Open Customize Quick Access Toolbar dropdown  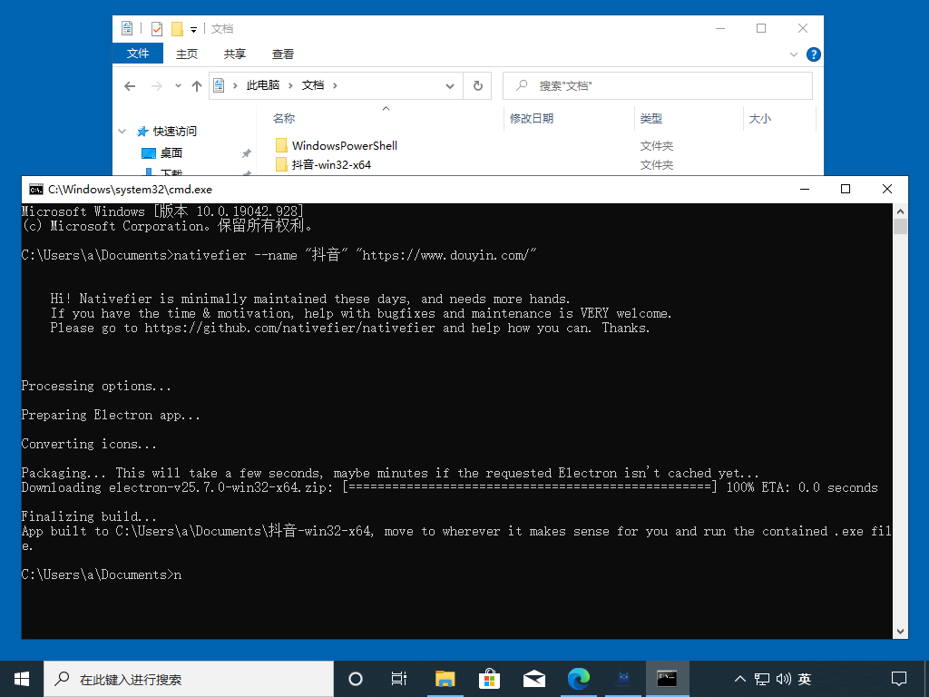coord(193,29)
